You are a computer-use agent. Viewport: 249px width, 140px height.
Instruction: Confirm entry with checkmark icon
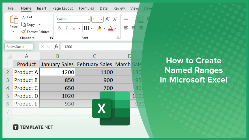[49, 47]
